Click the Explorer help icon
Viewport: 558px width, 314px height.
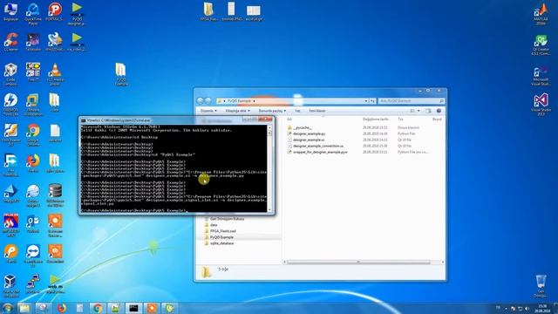coord(439,111)
